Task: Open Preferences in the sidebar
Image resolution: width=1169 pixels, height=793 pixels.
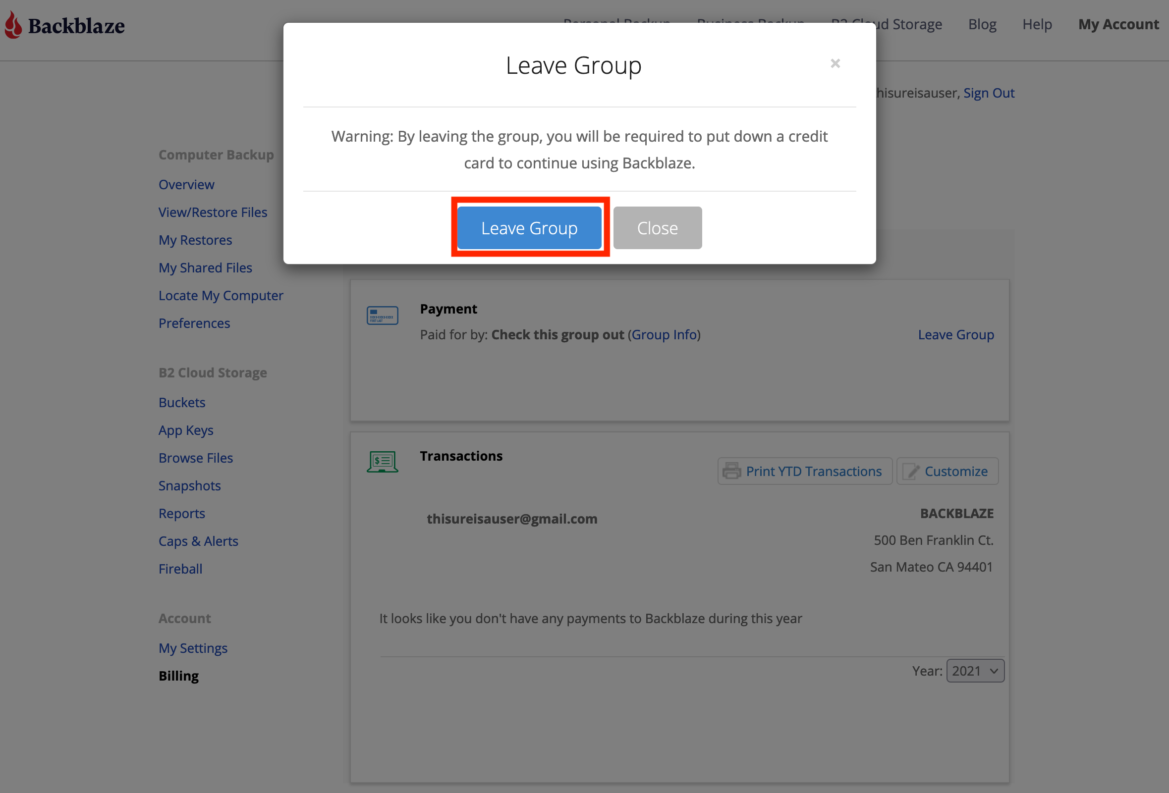Action: [194, 323]
